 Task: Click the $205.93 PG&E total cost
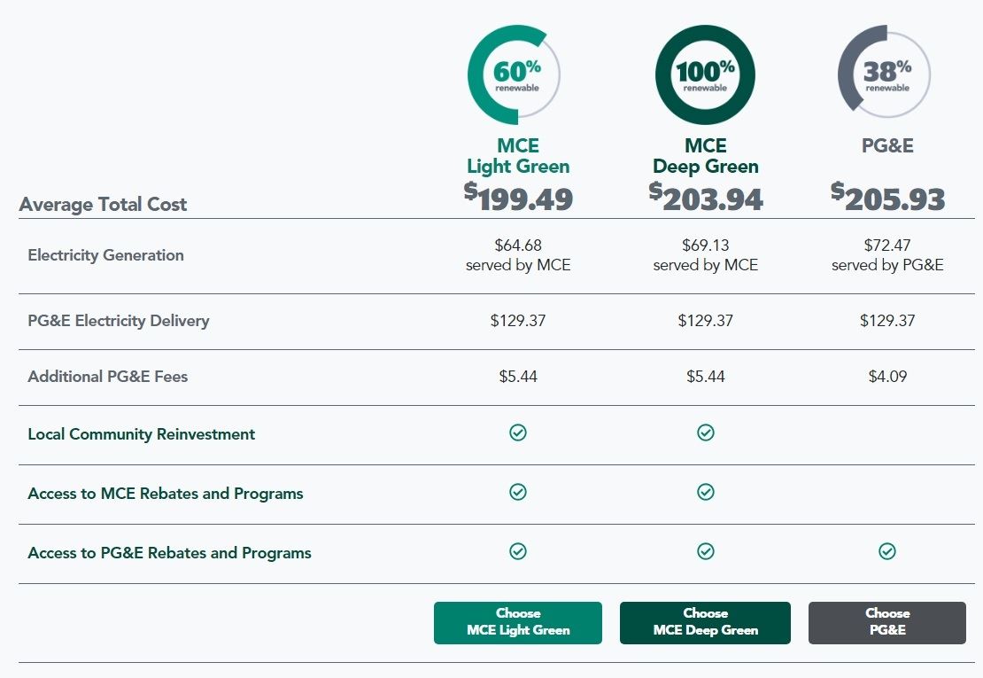click(x=888, y=198)
